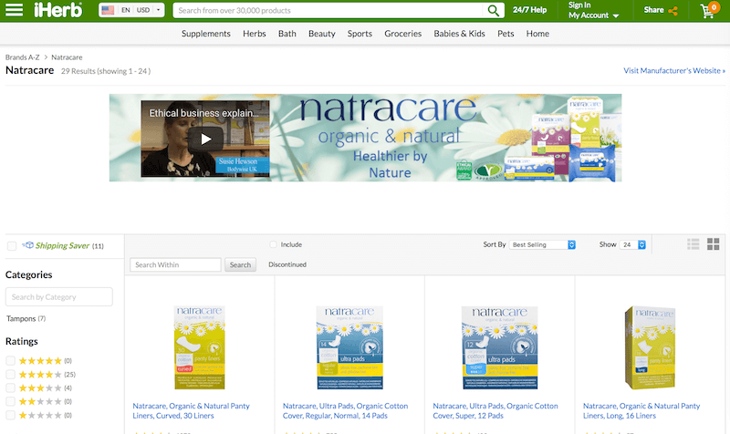Focus the Search by Category field

tap(59, 296)
